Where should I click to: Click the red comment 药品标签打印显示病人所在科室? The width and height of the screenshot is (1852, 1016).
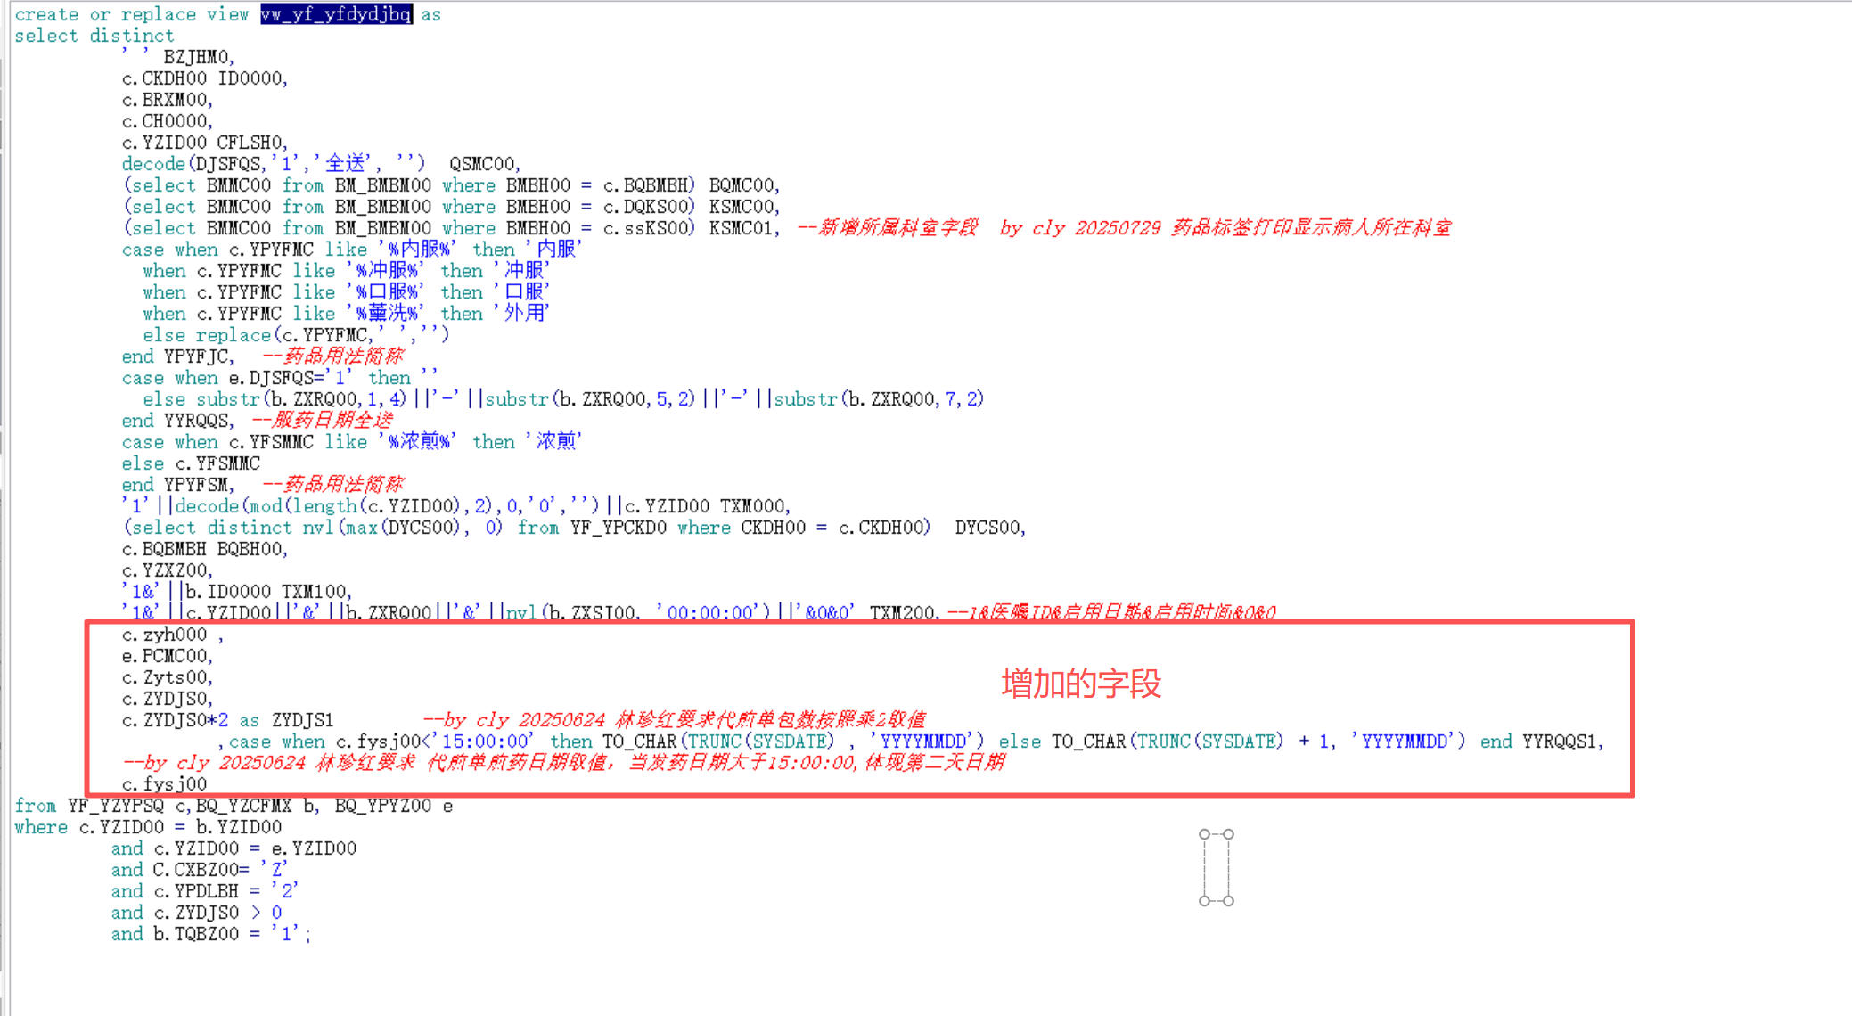[x=1310, y=228]
